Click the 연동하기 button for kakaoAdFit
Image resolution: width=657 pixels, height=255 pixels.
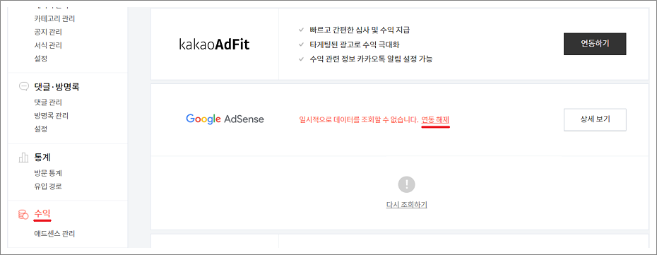(595, 44)
